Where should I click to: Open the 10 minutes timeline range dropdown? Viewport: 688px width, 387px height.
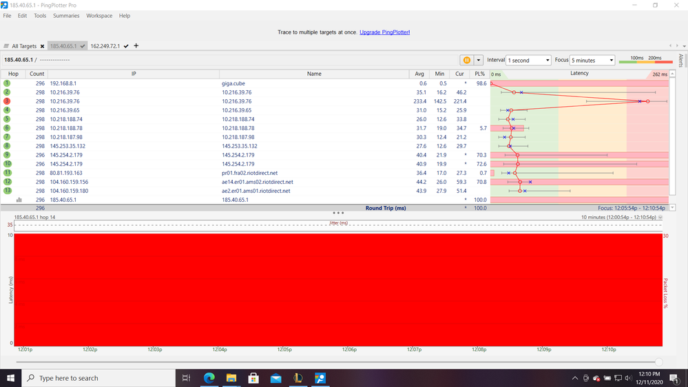click(660, 217)
